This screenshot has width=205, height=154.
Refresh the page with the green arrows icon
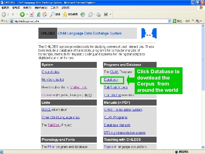coord(38,14)
